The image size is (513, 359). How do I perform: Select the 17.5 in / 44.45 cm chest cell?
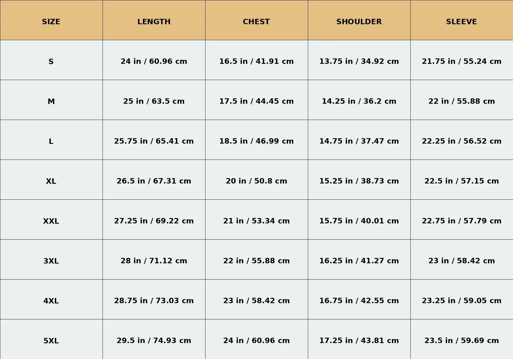pos(256,101)
